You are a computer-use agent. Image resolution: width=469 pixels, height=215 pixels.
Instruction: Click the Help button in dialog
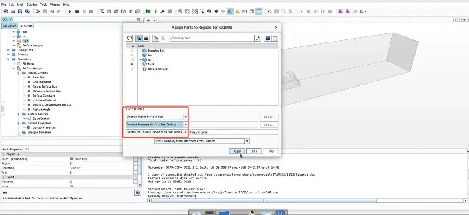click(271, 151)
